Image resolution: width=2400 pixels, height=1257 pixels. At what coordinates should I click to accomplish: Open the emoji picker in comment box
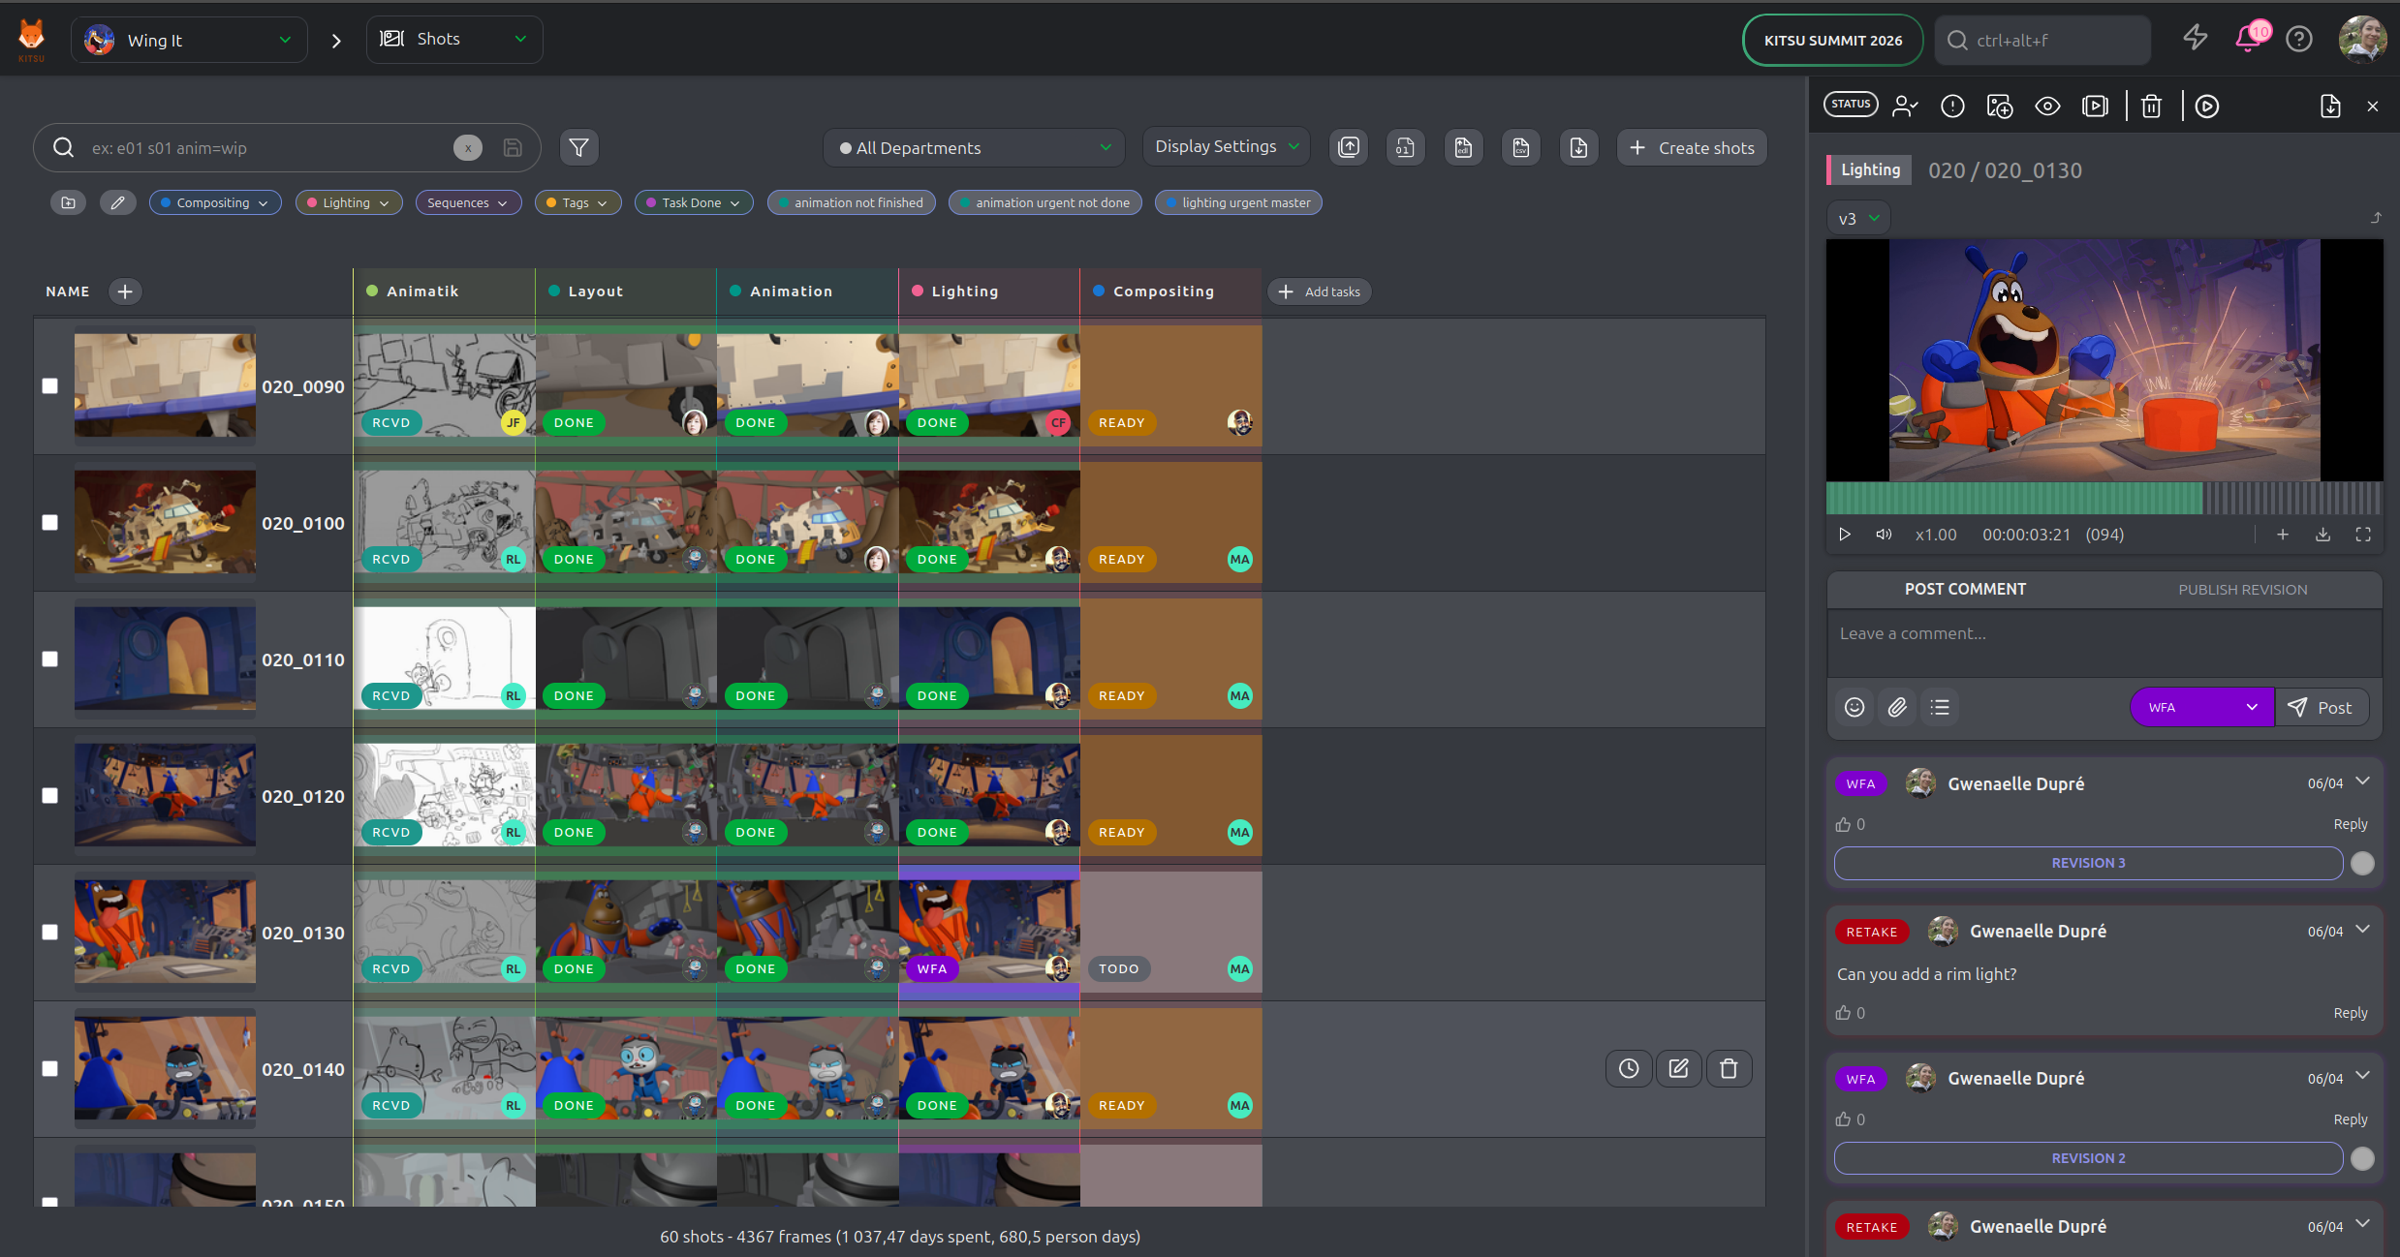[x=1855, y=707]
